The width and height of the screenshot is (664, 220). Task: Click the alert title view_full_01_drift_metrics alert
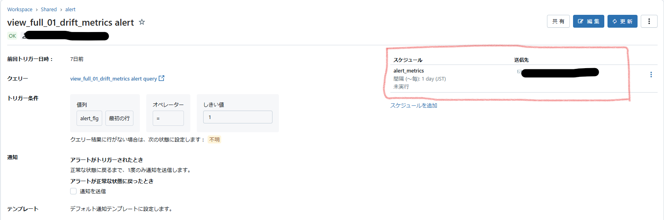tap(71, 22)
